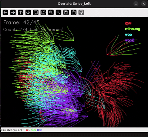Pan the image left with arrow icon

pyautogui.click(x=6, y=13)
